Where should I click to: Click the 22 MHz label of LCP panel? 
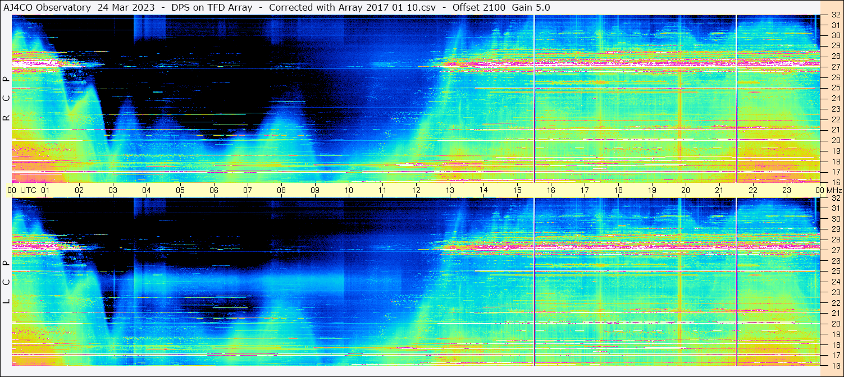[836, 303]
